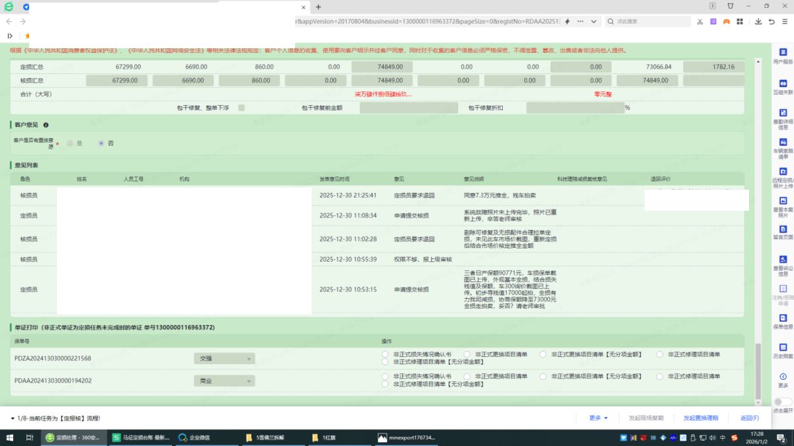Viewport: 794px width, 446px height.
Task: Toggle the 点击展开 switch in the sidebar
Action: (x=783, y=402)
